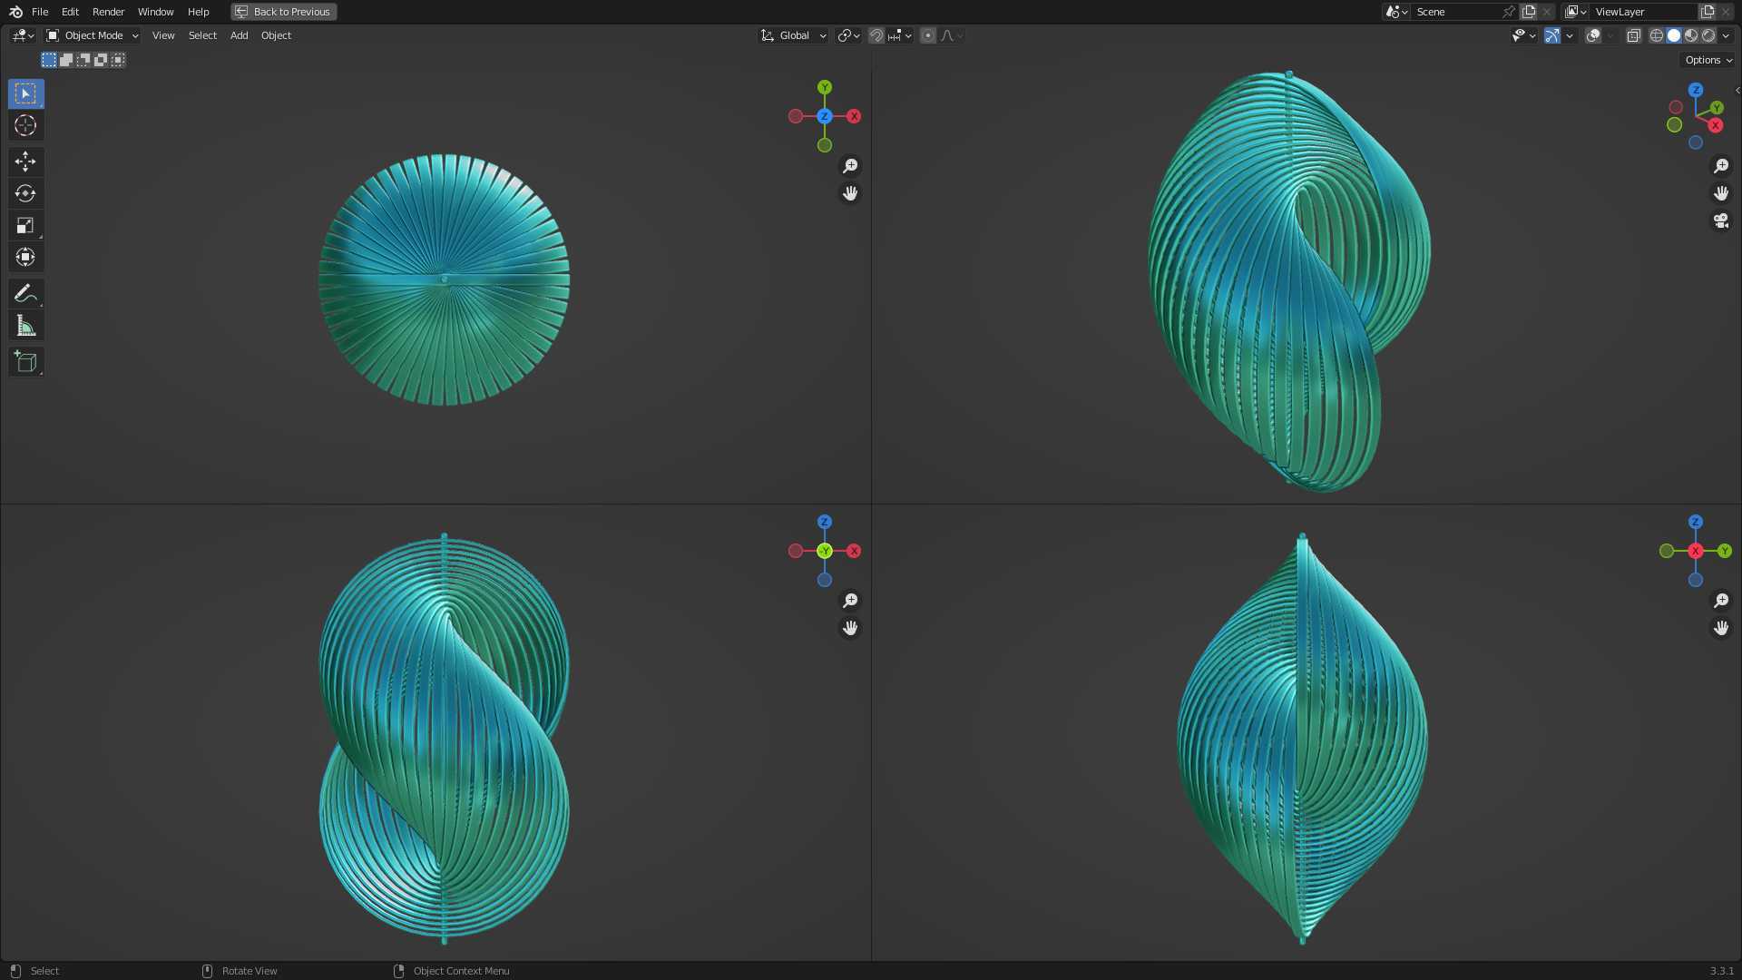Select the Transform tool
The height and width of the screenshot is (980, 1742).
click(x=25, y=257)
